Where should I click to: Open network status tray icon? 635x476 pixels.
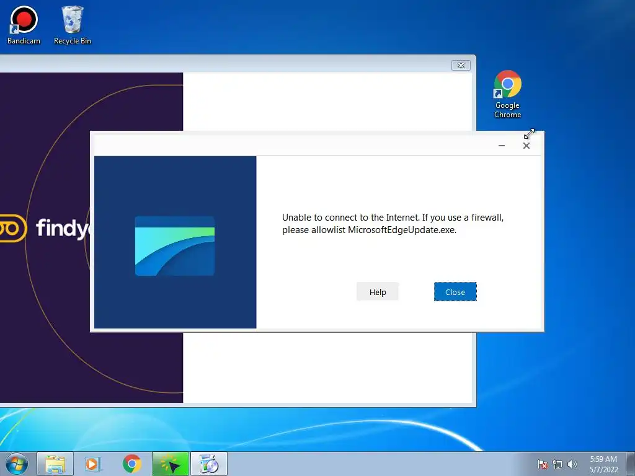557,465
